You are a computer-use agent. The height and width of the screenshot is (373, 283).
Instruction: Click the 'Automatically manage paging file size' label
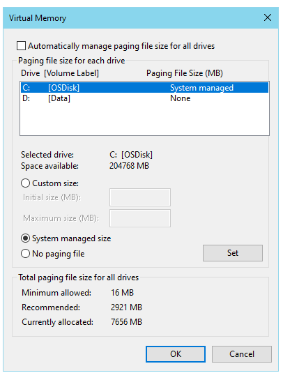pyautogui.click(x=121, y=46)
